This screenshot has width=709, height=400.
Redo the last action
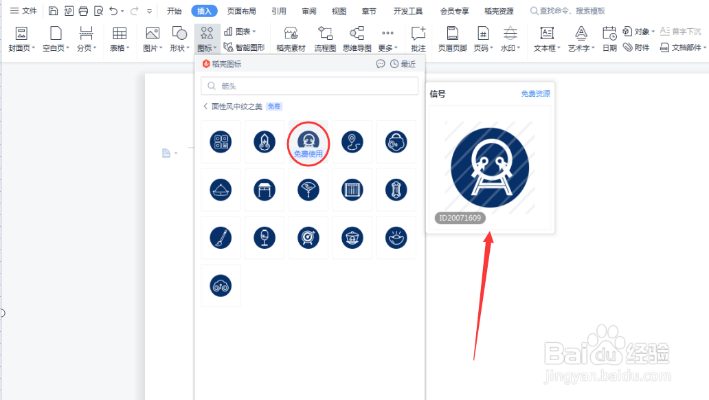[x=134, y=11]
